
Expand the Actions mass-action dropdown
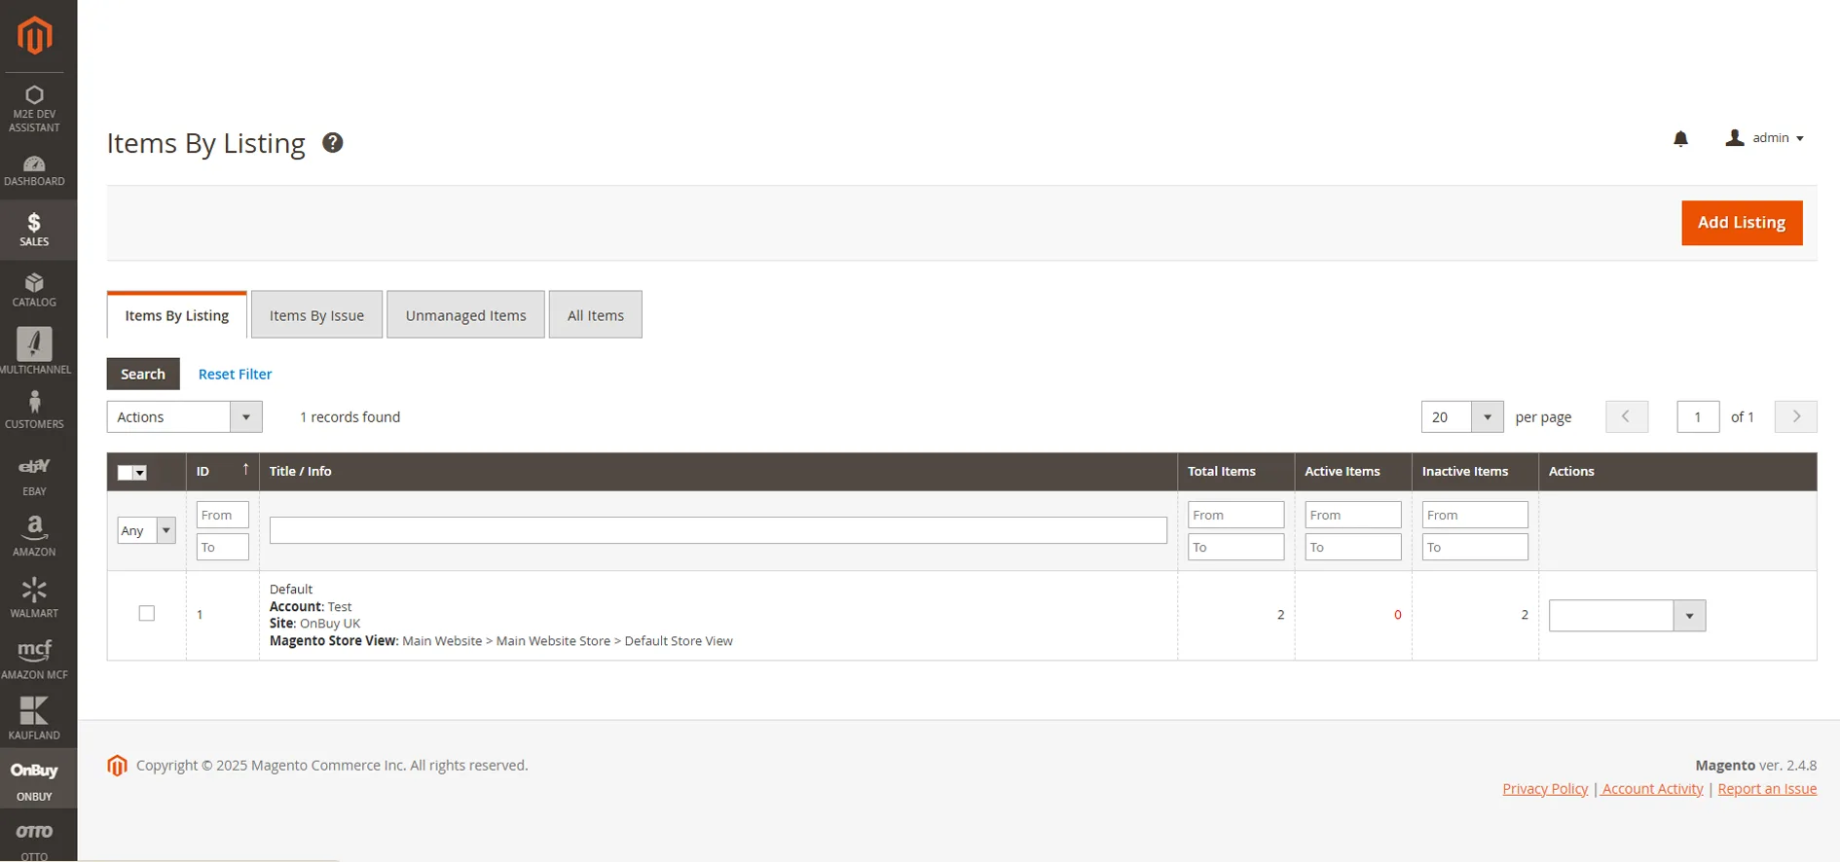tap(184, 417)
